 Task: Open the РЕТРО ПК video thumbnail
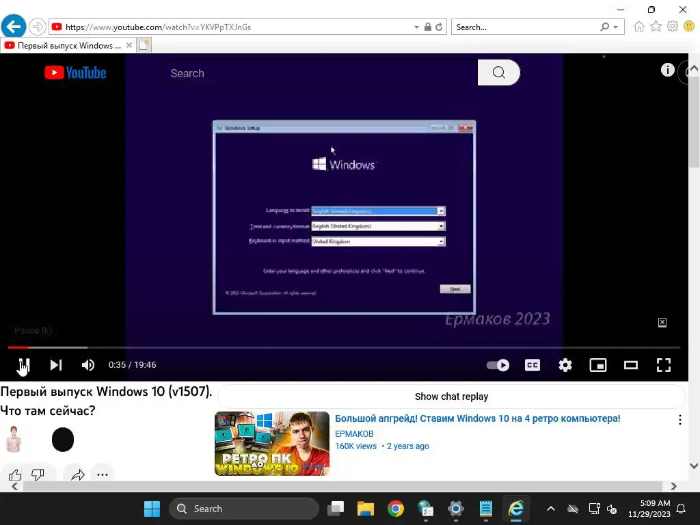272,443
